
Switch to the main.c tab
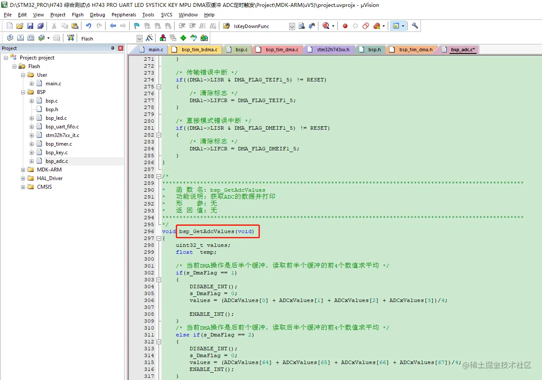(x=151, y=50)
